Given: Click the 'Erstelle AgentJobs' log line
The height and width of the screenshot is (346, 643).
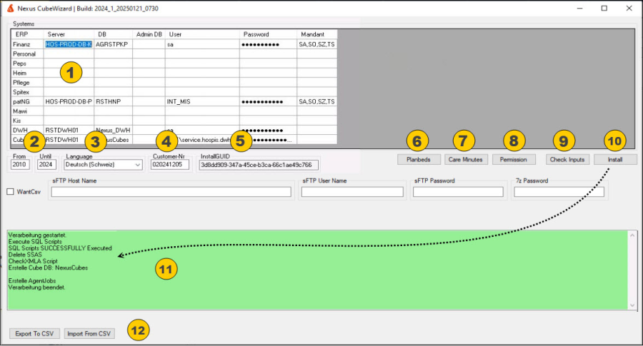Looking at the screenshot, I should [32, 281].
